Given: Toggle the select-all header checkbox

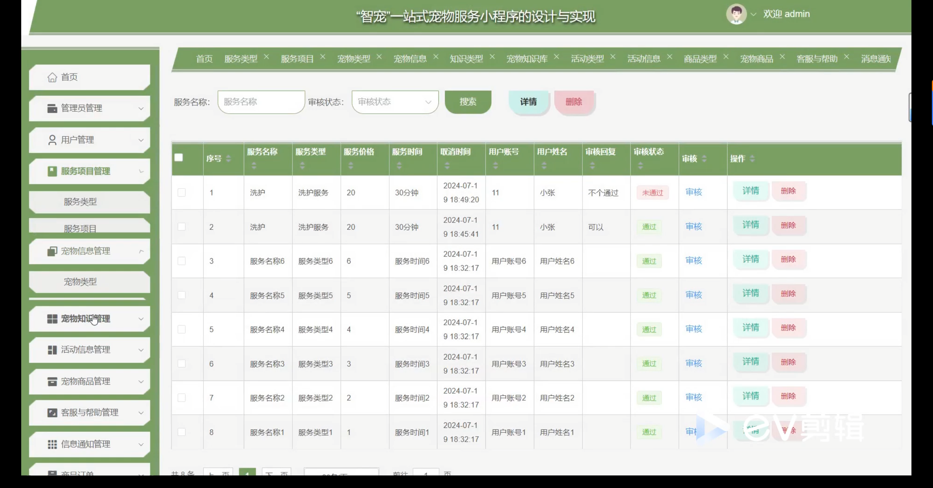Looking at the screenshot, I should coord(179,157).
